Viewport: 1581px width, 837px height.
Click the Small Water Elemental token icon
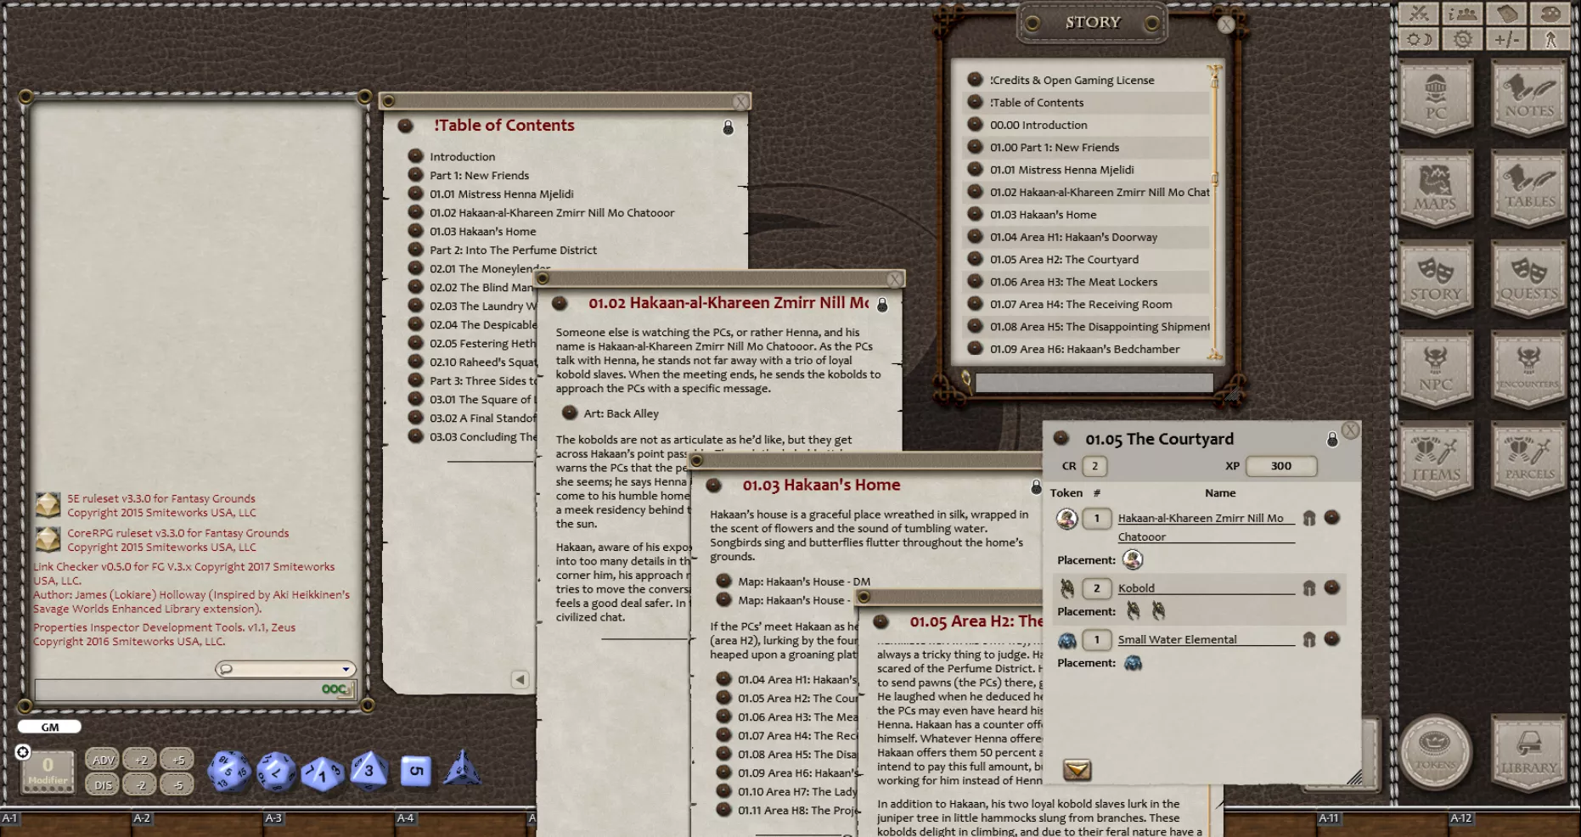[1067, 639]
